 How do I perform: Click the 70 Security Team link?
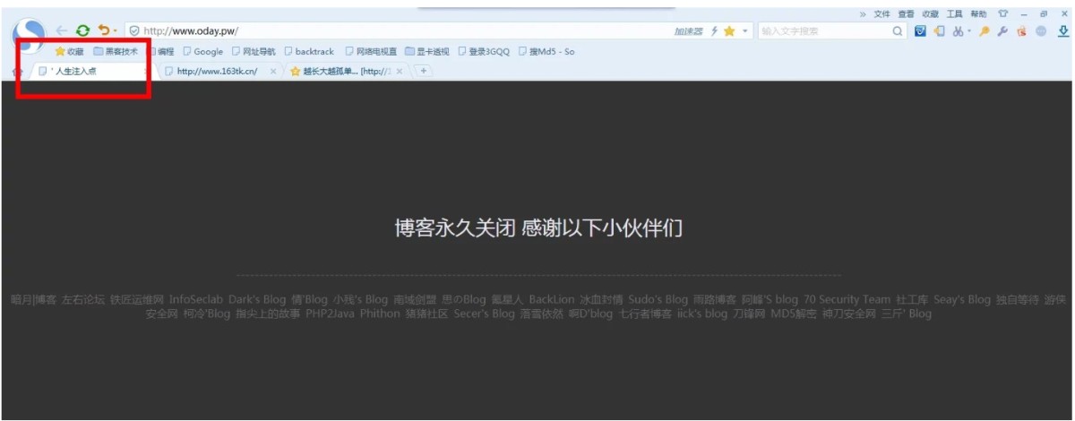[x=847, y=299]
